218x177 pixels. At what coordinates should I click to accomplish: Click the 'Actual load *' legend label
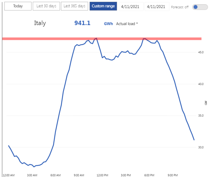pos(127,24)
